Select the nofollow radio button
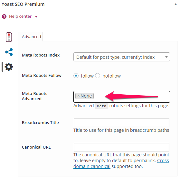The image size is (180, 178). 98,76
